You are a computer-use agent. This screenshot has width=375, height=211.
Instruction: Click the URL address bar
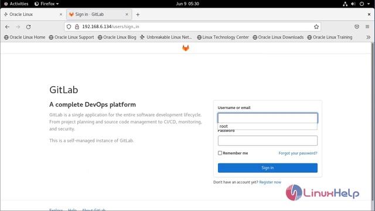click(x=192, y=27)
